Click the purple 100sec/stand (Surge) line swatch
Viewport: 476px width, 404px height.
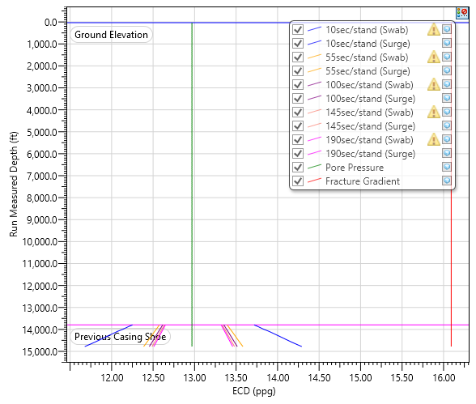[314, 98]
